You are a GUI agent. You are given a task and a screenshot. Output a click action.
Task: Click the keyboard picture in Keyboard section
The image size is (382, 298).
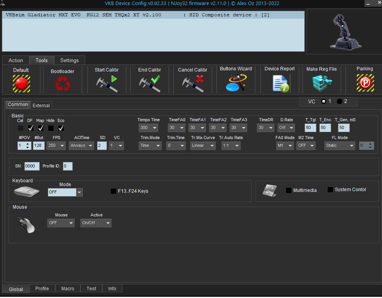tap(26, 191)
